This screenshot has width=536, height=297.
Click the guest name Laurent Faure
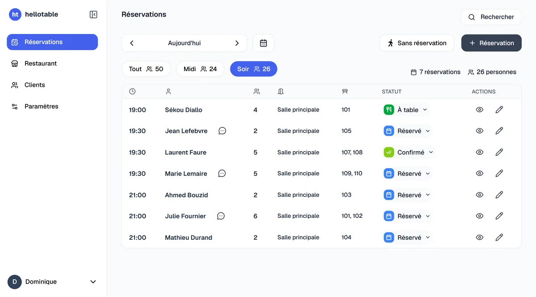[x=186, y=152]
